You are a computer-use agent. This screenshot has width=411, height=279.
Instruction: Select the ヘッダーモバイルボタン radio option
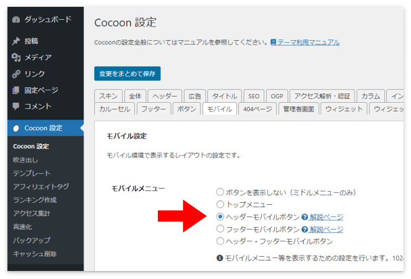(220, 217)
